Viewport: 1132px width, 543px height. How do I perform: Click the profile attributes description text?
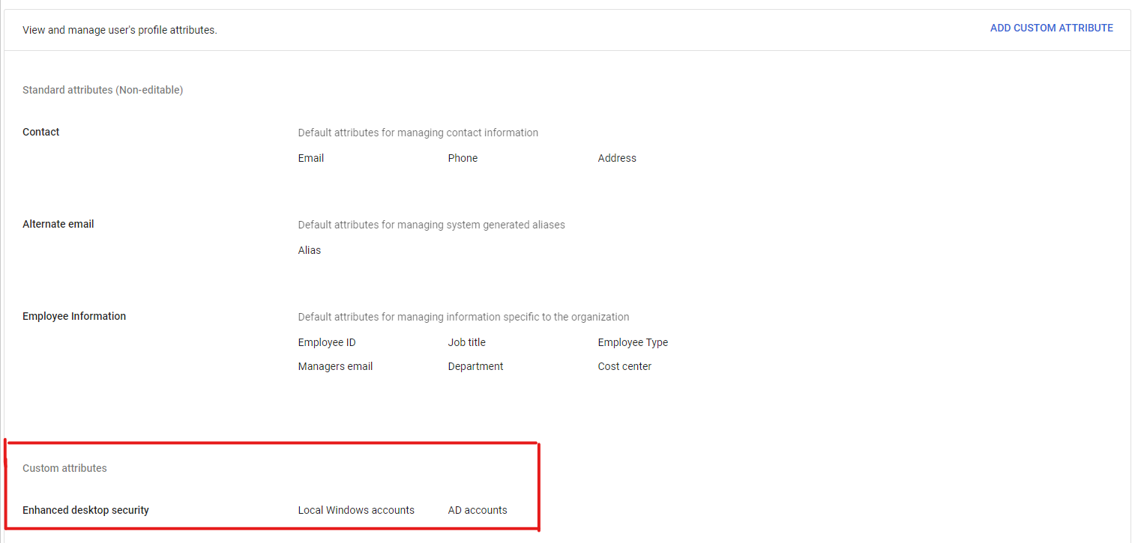[x=120, y=31]
